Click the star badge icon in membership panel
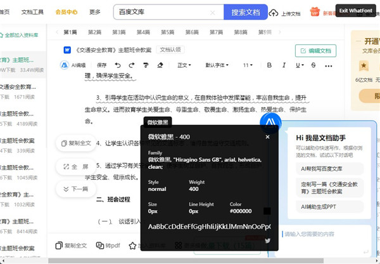This screenshot has height=264, width=380. [x=364, y=65]
